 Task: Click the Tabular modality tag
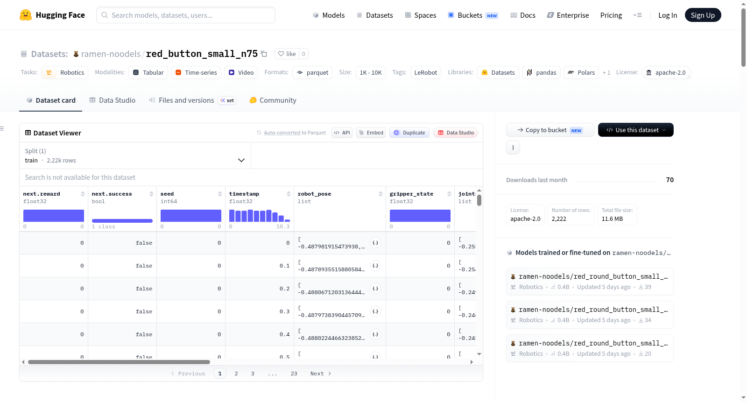[x=148, y=72]
